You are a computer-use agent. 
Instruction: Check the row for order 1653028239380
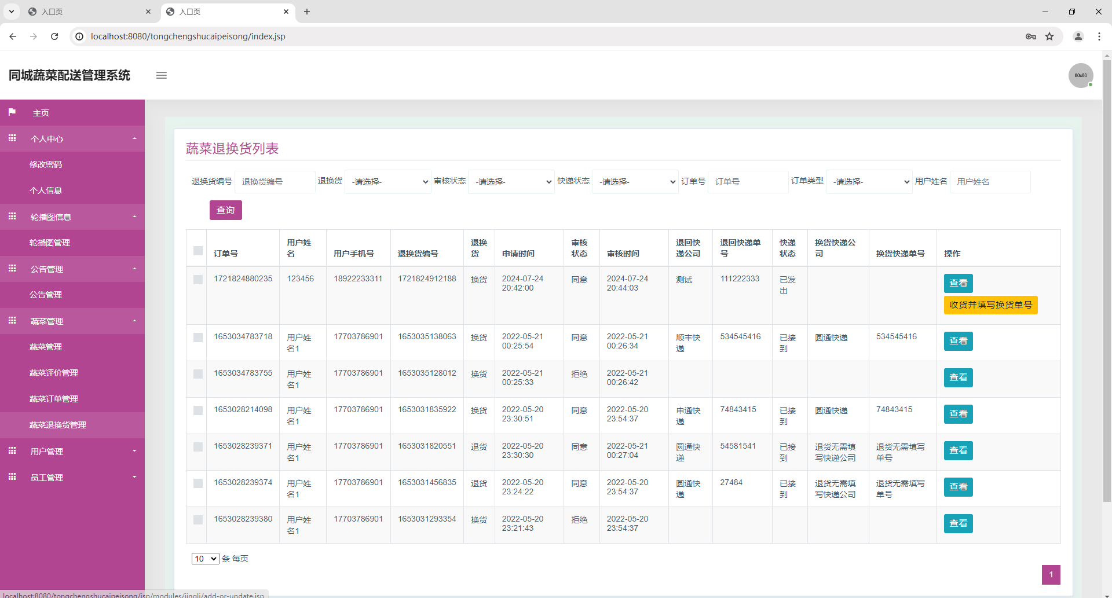[198, 520]
